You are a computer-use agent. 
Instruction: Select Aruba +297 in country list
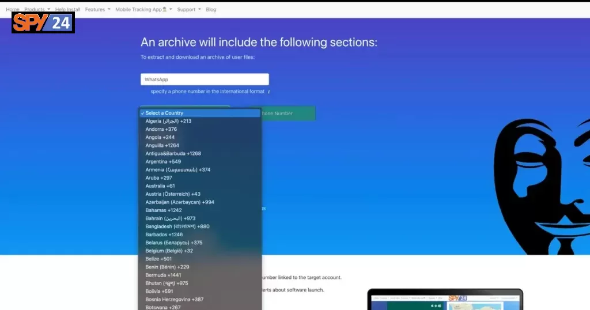point(200,177)
